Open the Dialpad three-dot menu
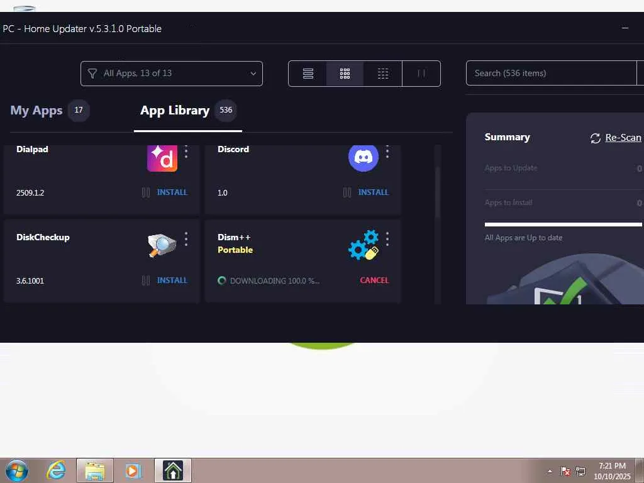The width and height of the screenshot is (644, 483). tap(186, 152)
